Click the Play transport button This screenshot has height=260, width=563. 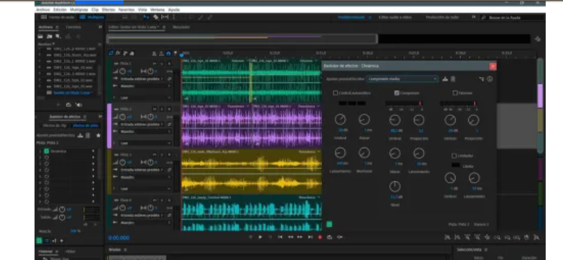pyautogui.click(x=260, y=237)
